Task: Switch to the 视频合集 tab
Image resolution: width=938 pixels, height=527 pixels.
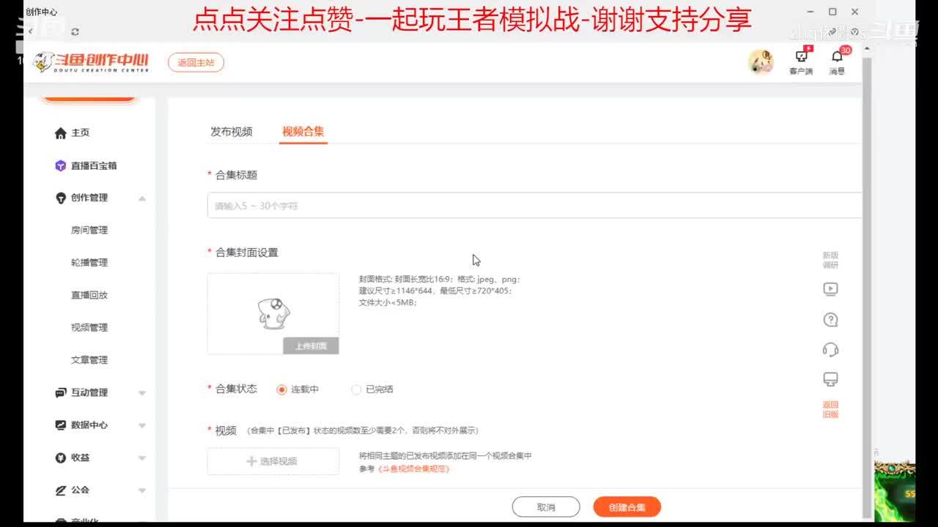Action: [303, 132]
